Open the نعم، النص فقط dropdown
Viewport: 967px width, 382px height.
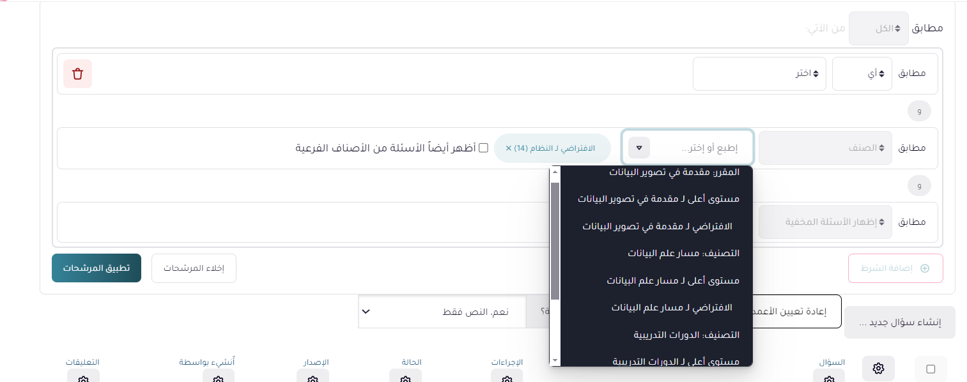[442, 311]
